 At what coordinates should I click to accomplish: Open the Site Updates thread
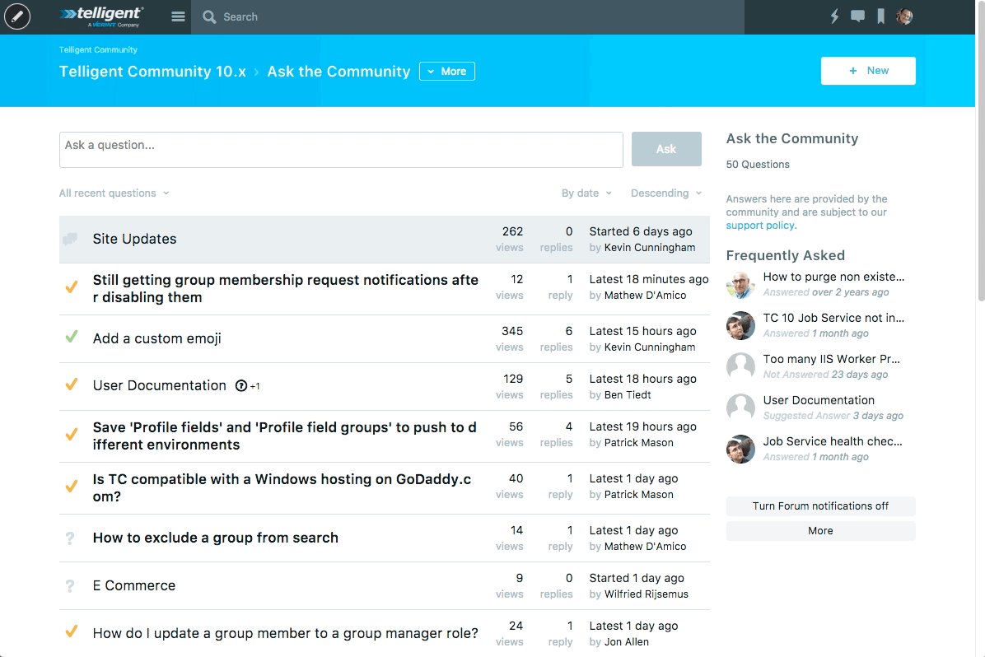134,239
